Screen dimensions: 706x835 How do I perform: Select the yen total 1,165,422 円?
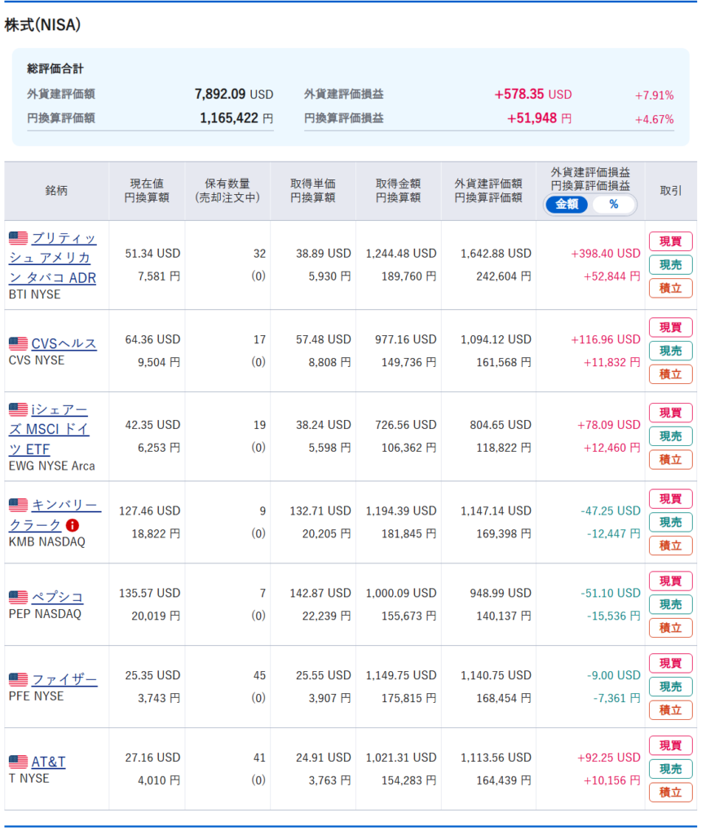236,118
